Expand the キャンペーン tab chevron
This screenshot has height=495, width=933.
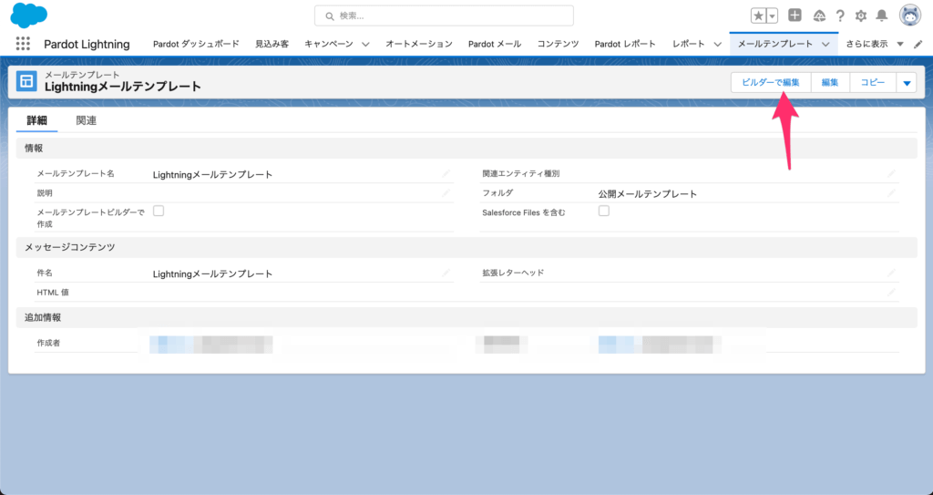pos(365,44)
